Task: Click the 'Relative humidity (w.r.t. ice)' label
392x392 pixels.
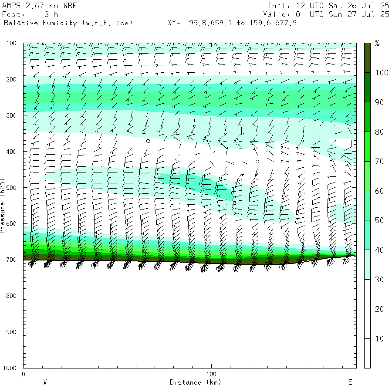Action: pos(68,23)
